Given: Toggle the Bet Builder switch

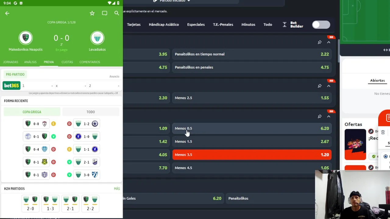Looking at the screenshot, I should (321, 25).
